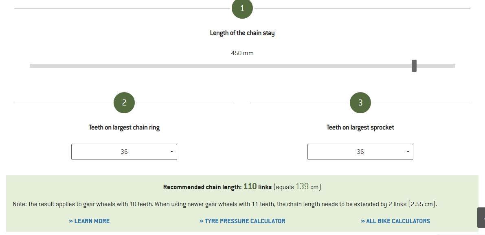Screen dimensions: 485x235
Task: Open the largest chain ring teeth dropdown
Action: (x=124, y=152)
